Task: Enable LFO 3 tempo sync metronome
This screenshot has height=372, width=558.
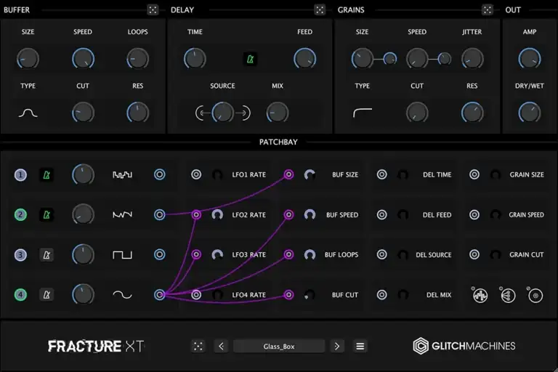Action: [x=46, y=255]
